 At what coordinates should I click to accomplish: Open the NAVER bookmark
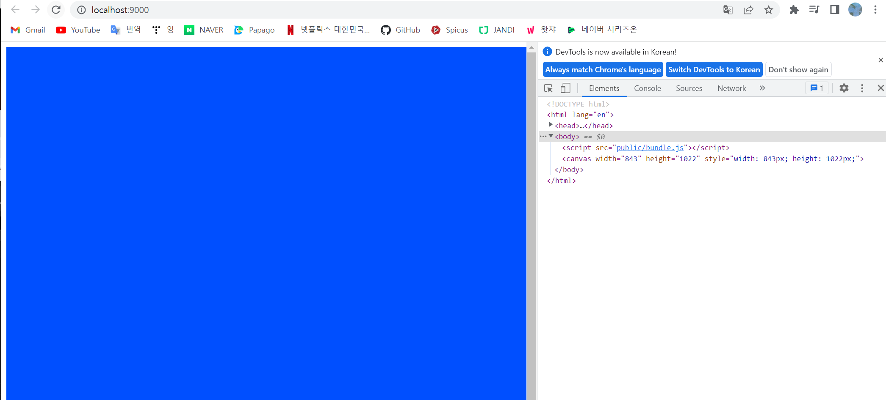pyautogui.click(x=204, y=30)
